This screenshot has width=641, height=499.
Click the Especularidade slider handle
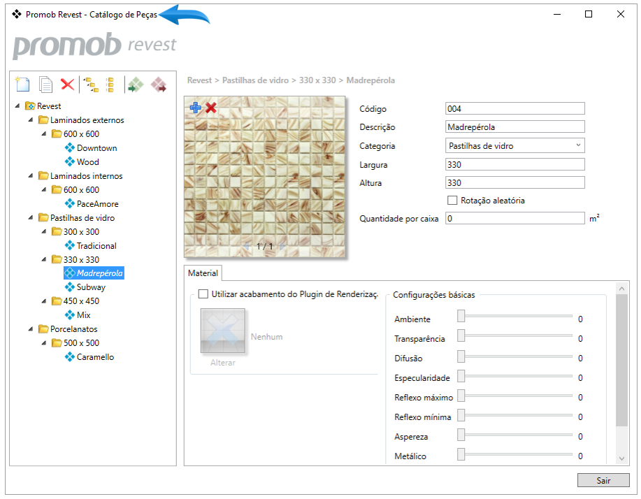[461, 375]
